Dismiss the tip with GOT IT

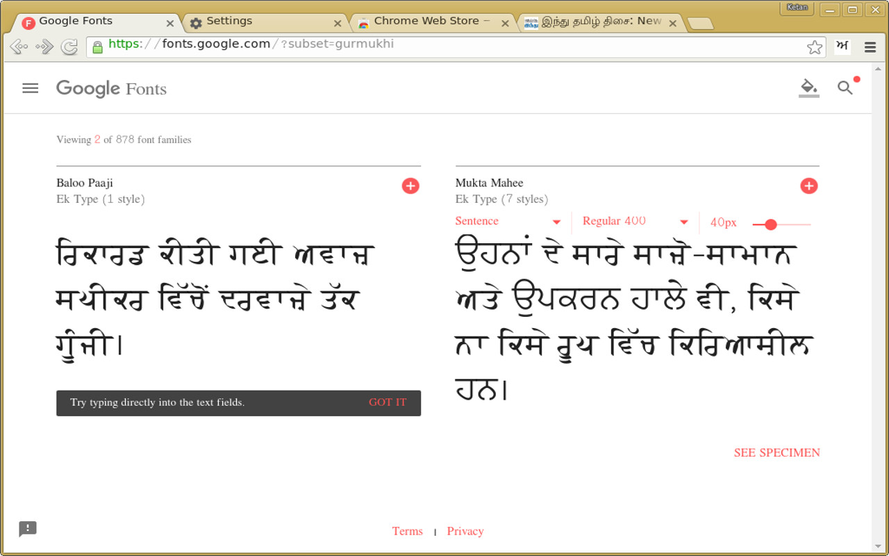tap(388, 402)
